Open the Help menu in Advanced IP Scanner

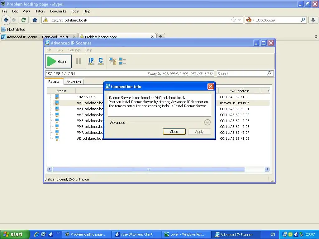point(88,50)
